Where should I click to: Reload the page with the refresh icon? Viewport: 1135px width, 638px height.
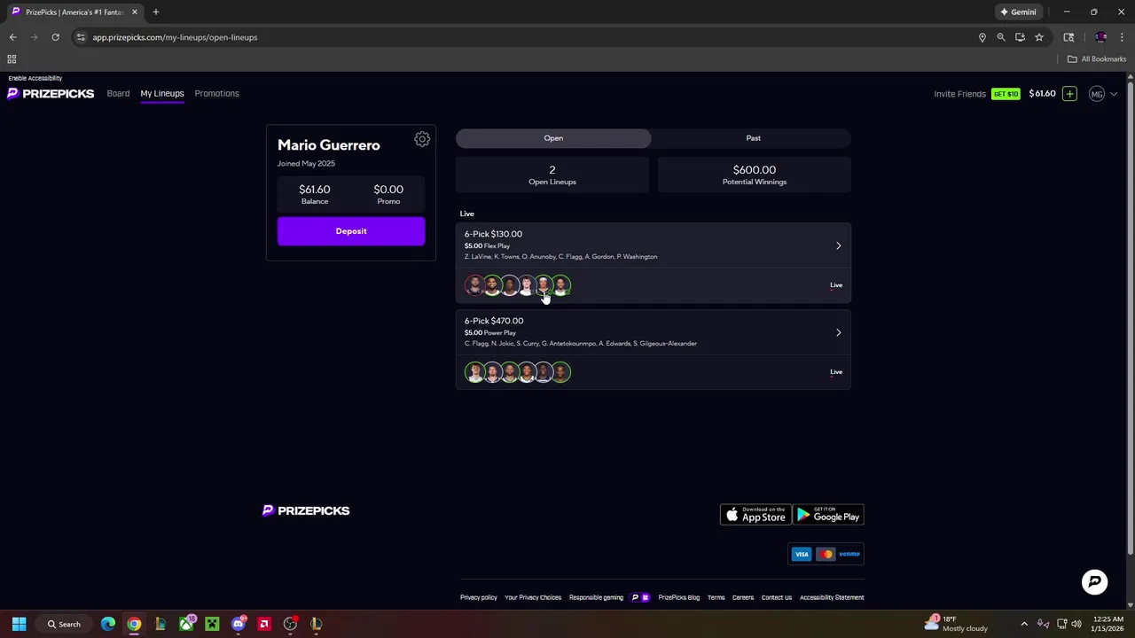pyautogui.click(x=55, y=37)
